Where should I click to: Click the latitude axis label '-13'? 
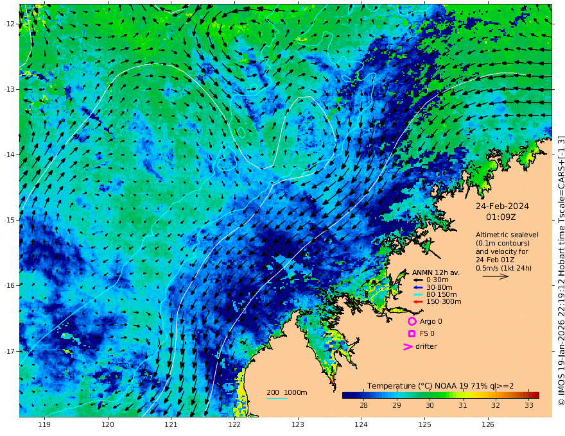coord(10,89)
